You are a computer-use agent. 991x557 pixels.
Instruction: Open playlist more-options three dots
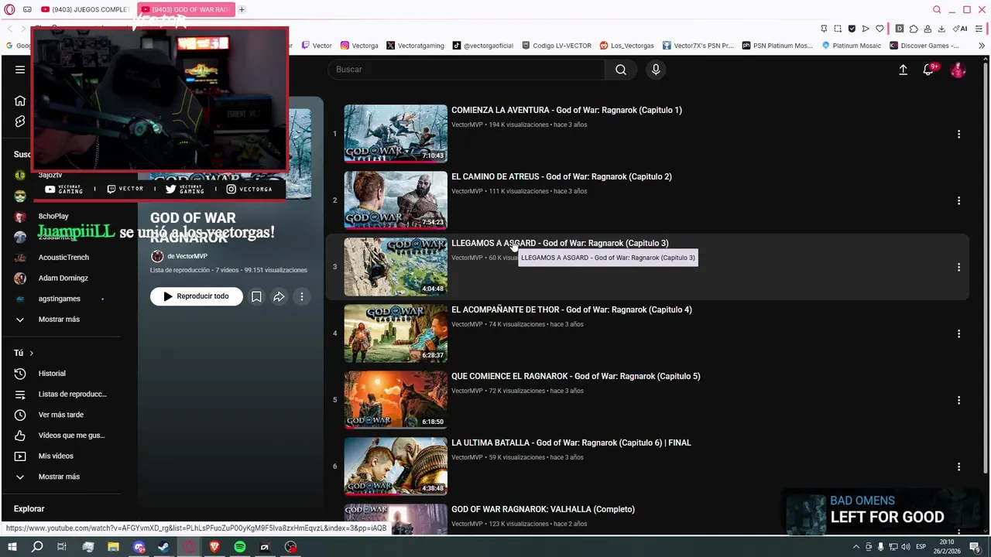(302, 296)
